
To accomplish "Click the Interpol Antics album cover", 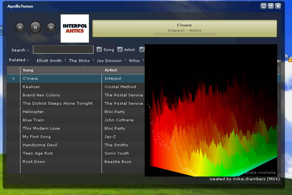I will (x=75, y=28).
